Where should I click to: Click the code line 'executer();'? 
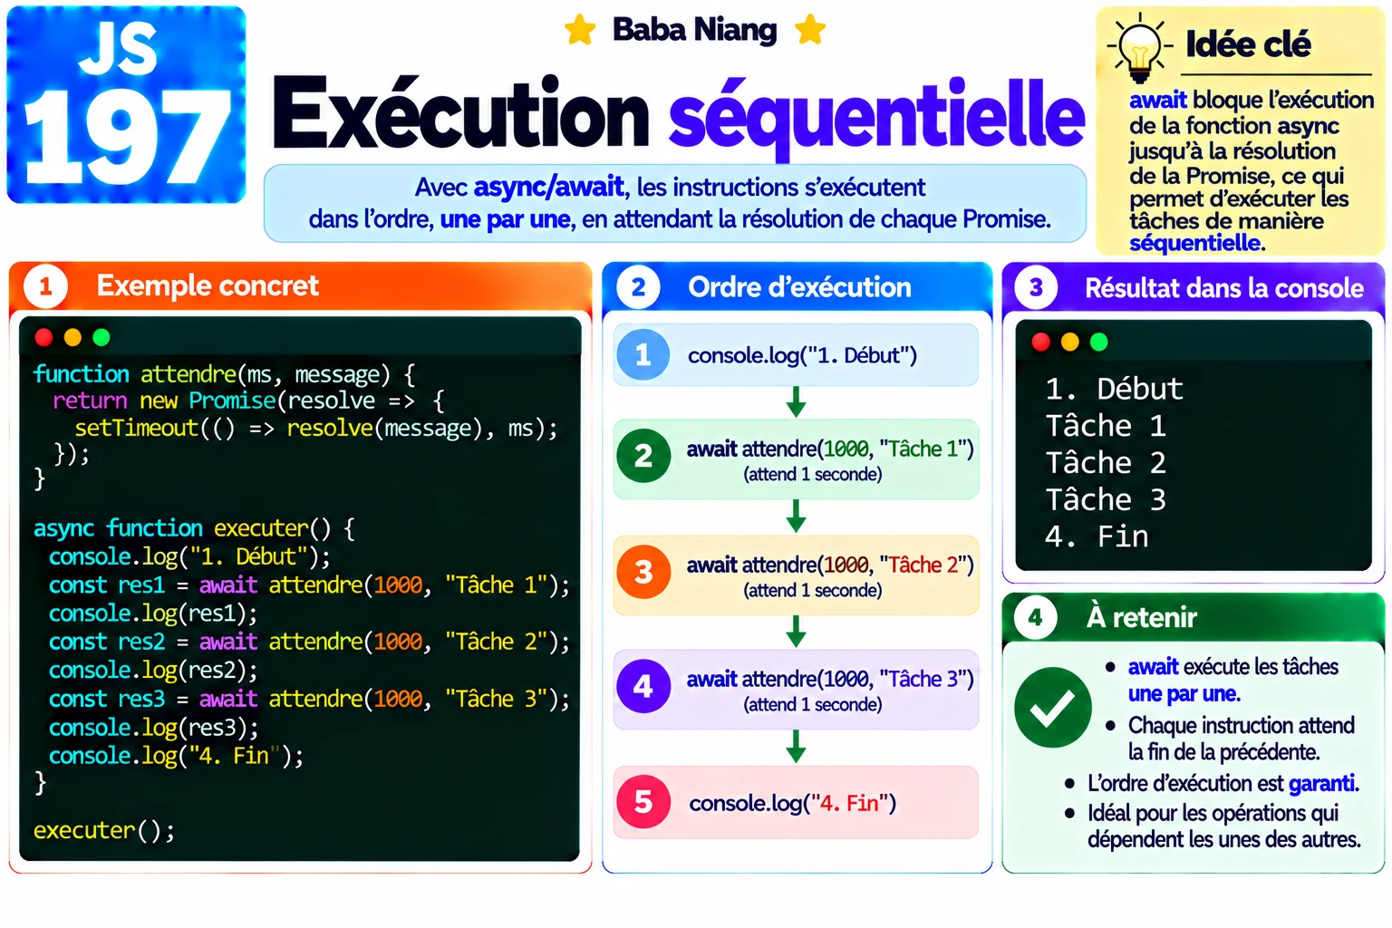104,830
